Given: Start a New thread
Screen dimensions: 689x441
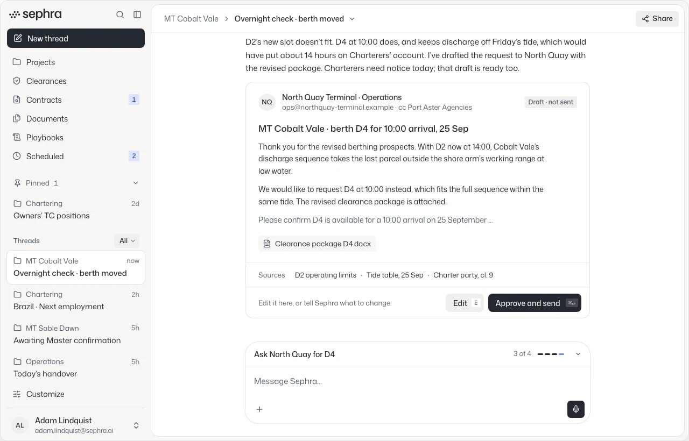Looking at the screenshot, I should [76, 38].
